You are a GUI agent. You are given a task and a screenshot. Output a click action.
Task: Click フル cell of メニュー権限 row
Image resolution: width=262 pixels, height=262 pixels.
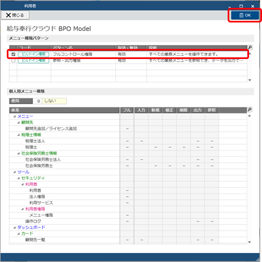(127, 215)
